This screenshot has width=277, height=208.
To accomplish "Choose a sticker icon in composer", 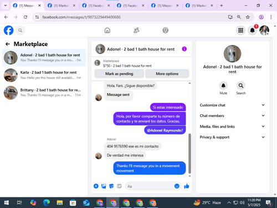I will [x=111, y=186].
